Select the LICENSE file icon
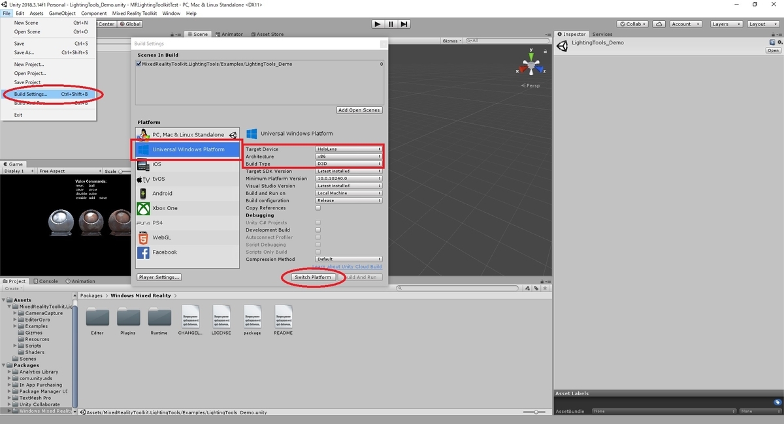Viewport: 784px width, 424px height. click(x=221, y=316)
